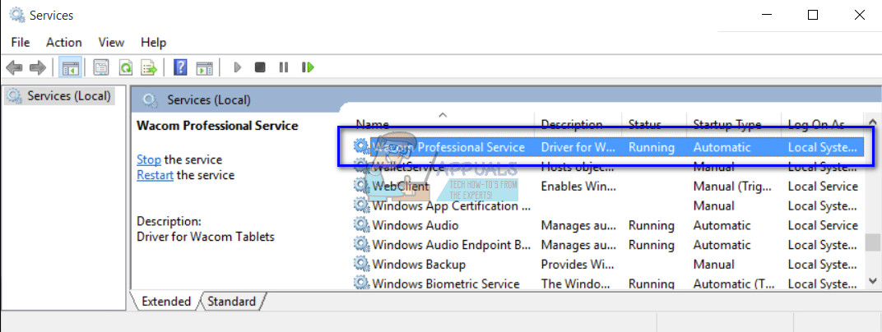The height and width of the screenshot is (332, 882).
Task: Open the Help menu
Action: pyautogui.click(x=153, y=42)
